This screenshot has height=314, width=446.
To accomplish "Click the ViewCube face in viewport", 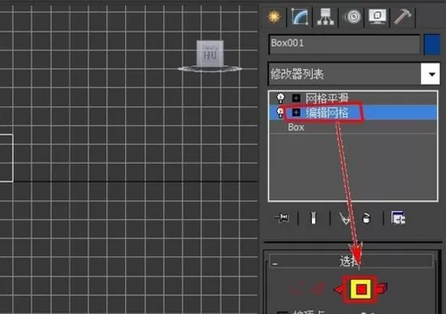I will click(210, 54).
